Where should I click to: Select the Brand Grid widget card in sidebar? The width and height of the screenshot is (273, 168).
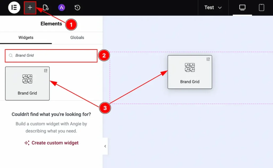(27, 83)
